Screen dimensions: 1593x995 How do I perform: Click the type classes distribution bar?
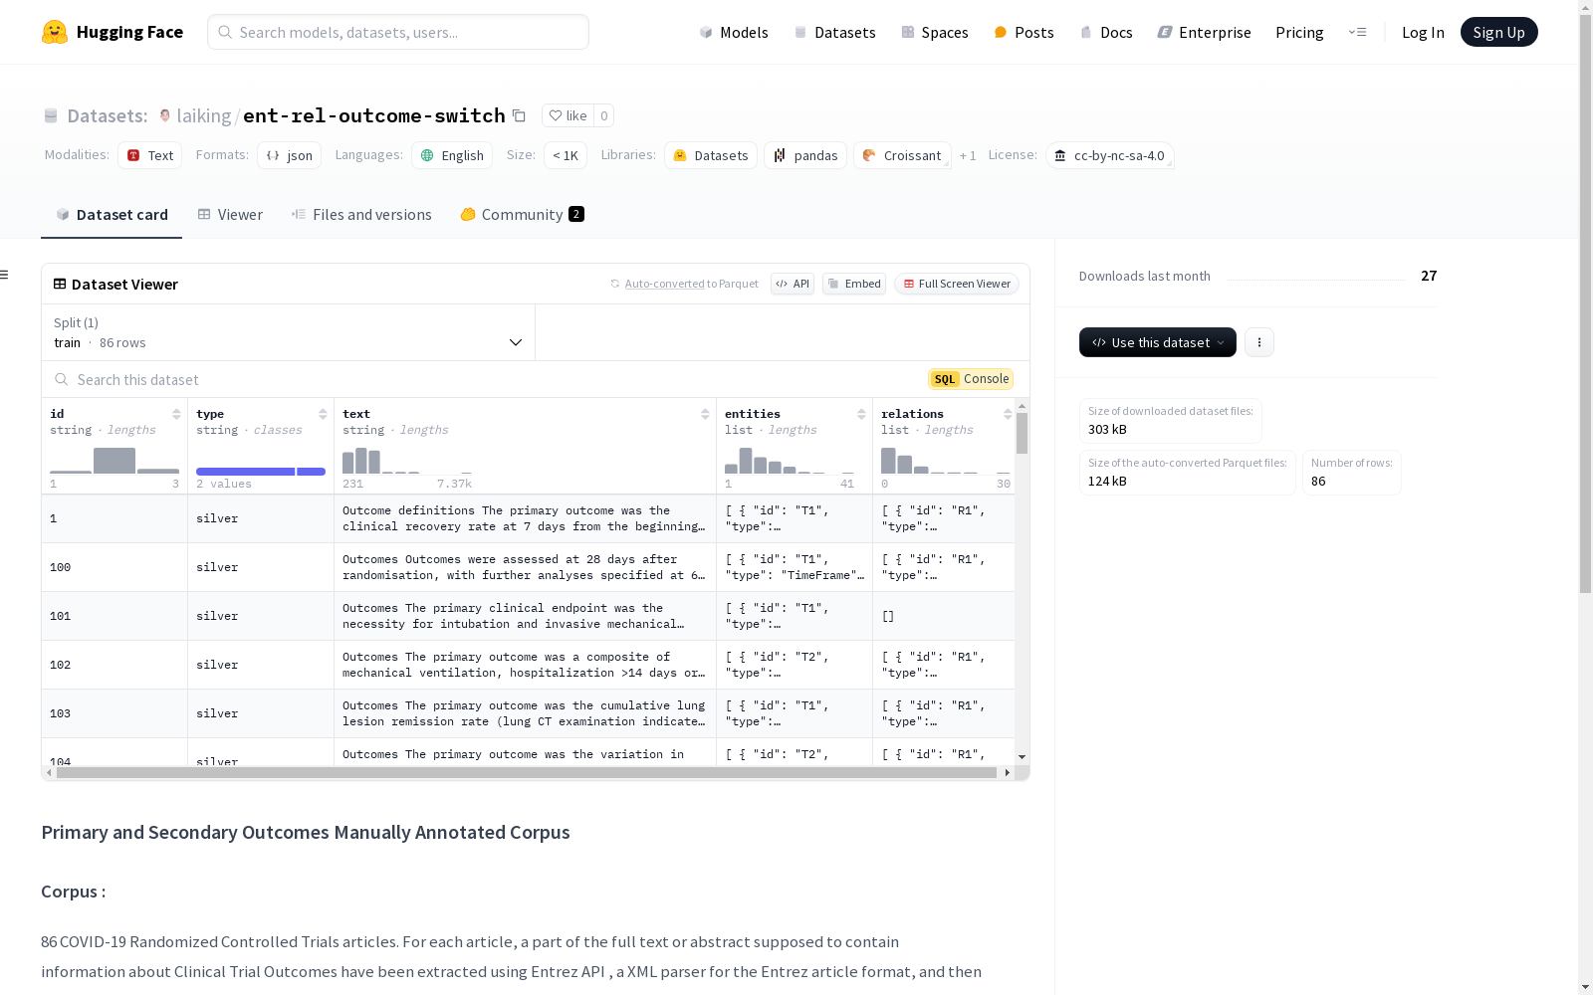tap(261, 472)
